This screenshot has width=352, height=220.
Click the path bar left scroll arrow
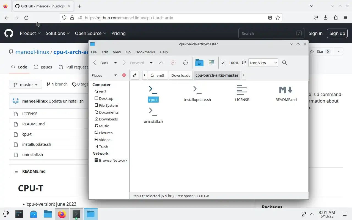coord(145,75)
